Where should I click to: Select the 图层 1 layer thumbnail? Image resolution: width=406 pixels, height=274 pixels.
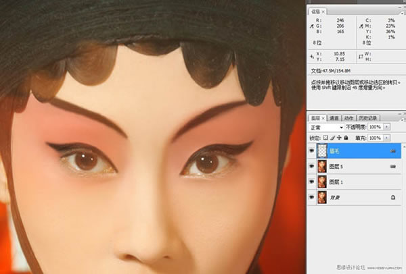coord(322,182)
